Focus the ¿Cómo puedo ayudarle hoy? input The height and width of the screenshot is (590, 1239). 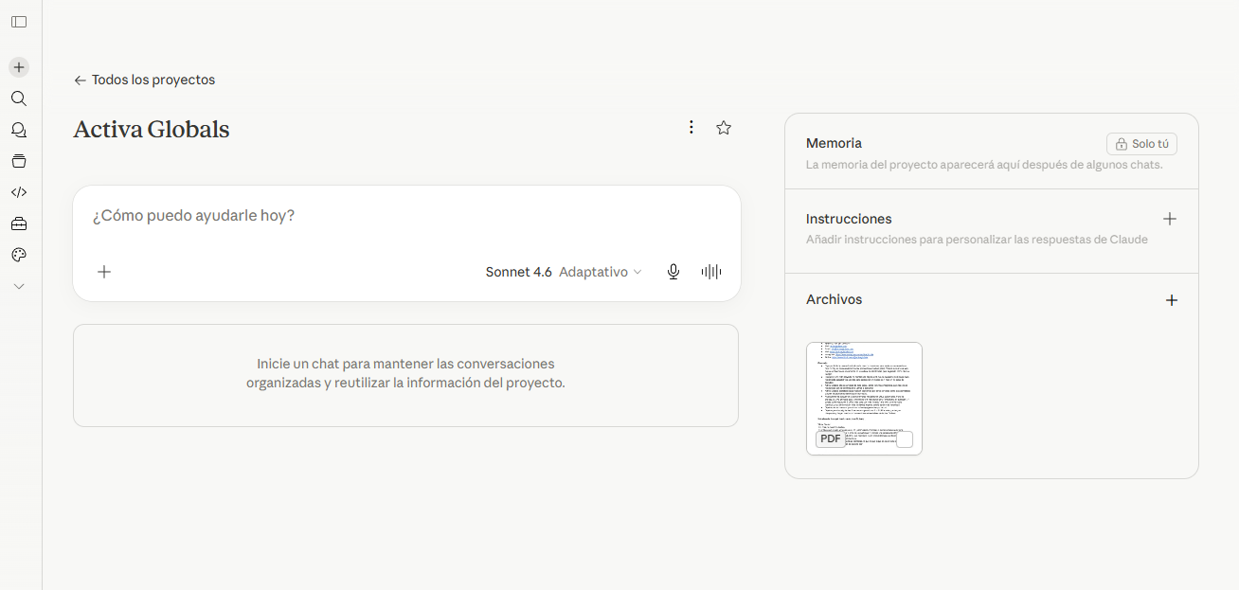point(406,216)
